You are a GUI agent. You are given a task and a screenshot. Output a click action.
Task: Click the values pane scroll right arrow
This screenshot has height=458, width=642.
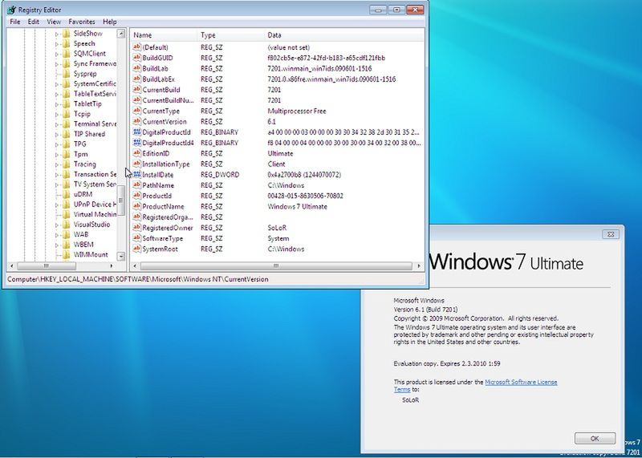coord(419,266)
